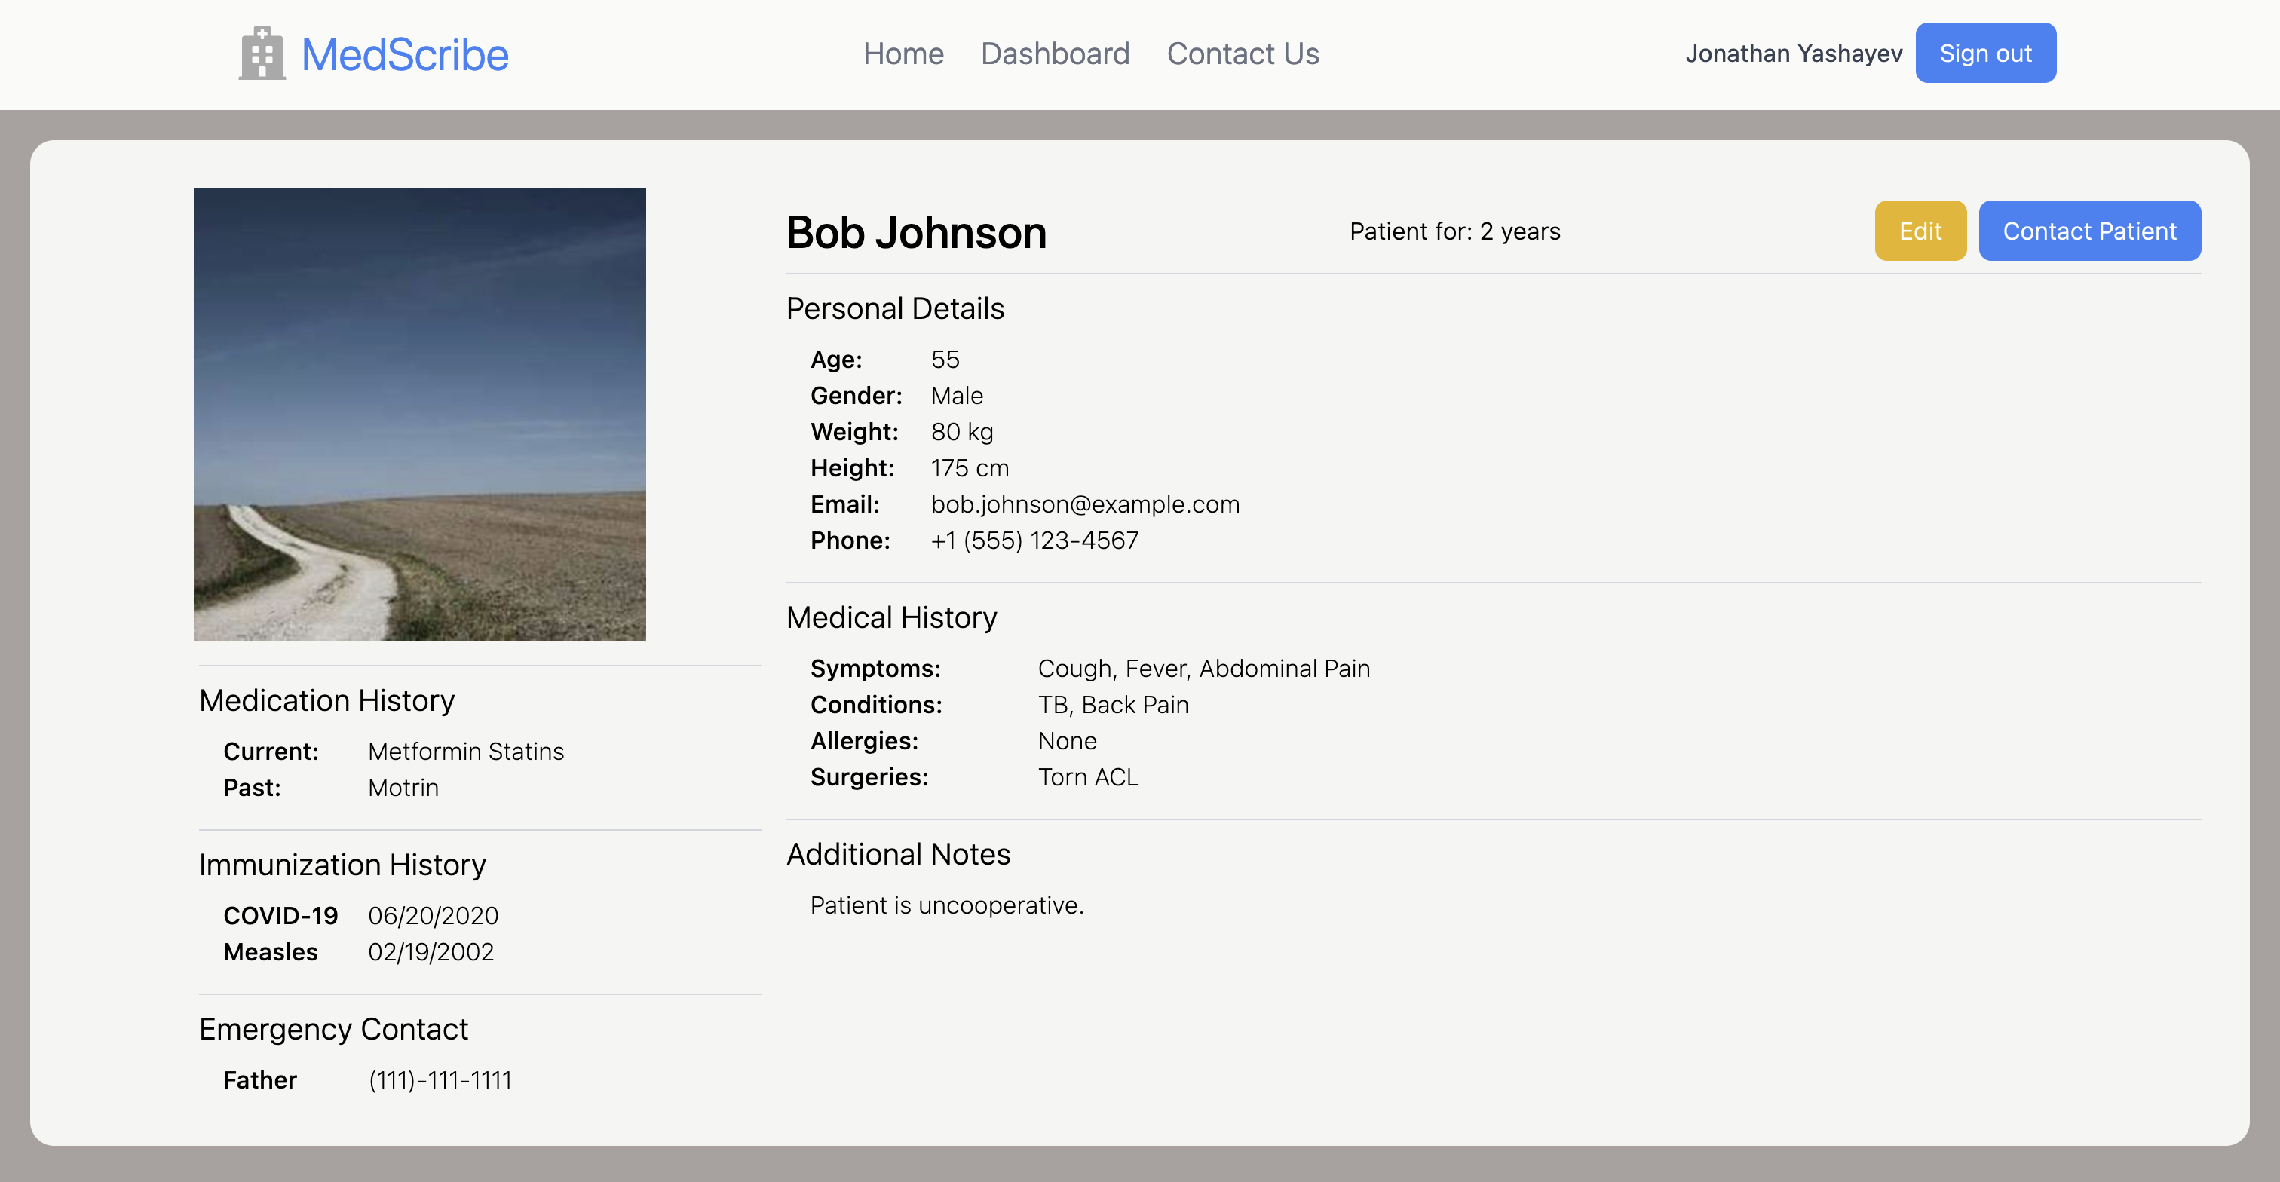Click the Father emergency contact number
Screen dimensions: 2280x1182
click(440, 1080)
